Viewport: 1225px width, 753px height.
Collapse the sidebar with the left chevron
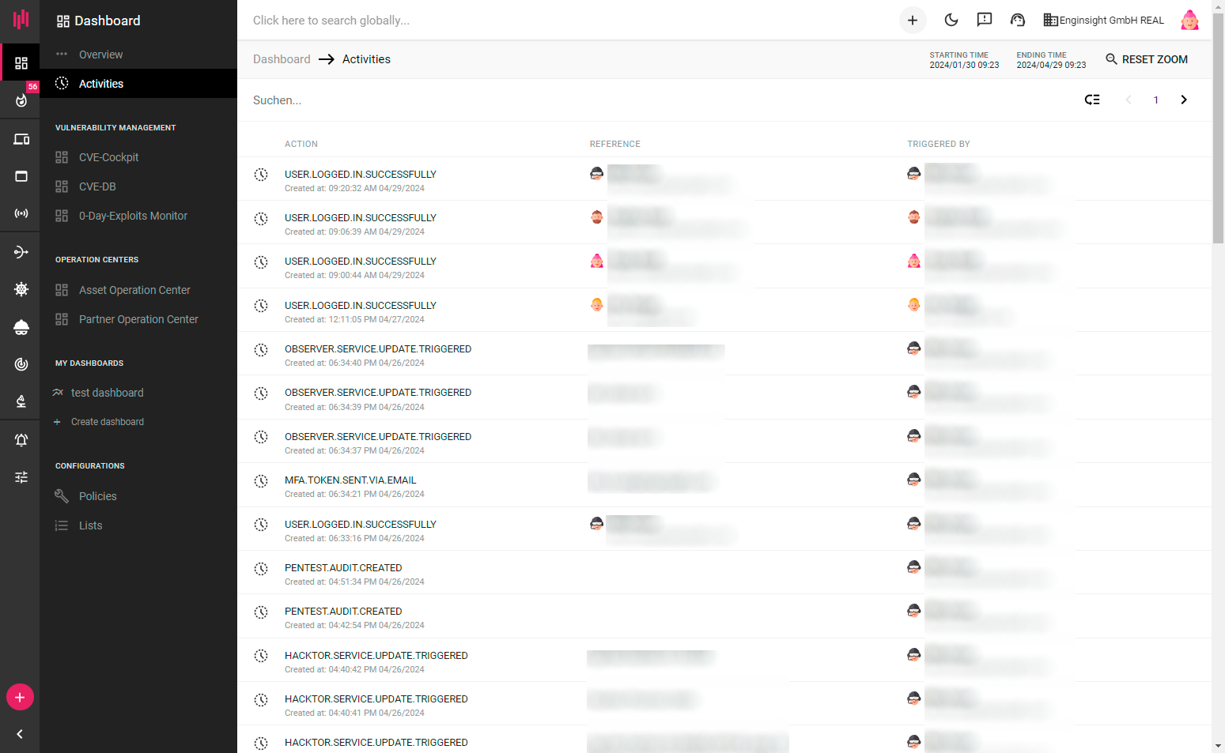[20, 734]
